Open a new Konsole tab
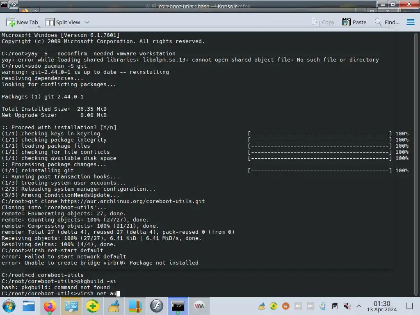 click(22, 22)
